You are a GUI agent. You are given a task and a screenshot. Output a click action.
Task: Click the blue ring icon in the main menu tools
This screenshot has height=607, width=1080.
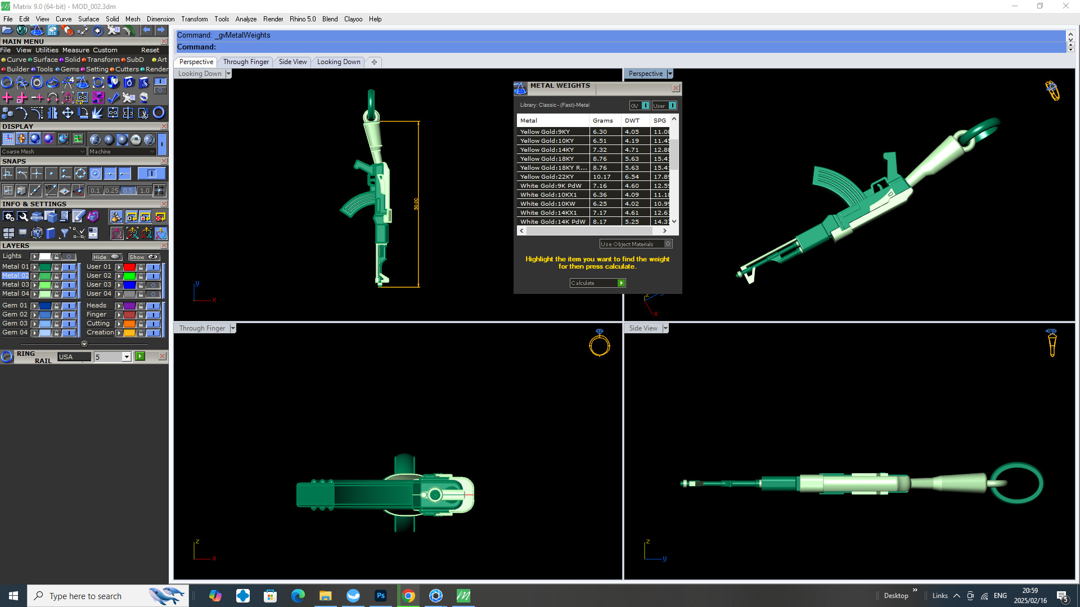pyautogui.click(x=7, y=83)
